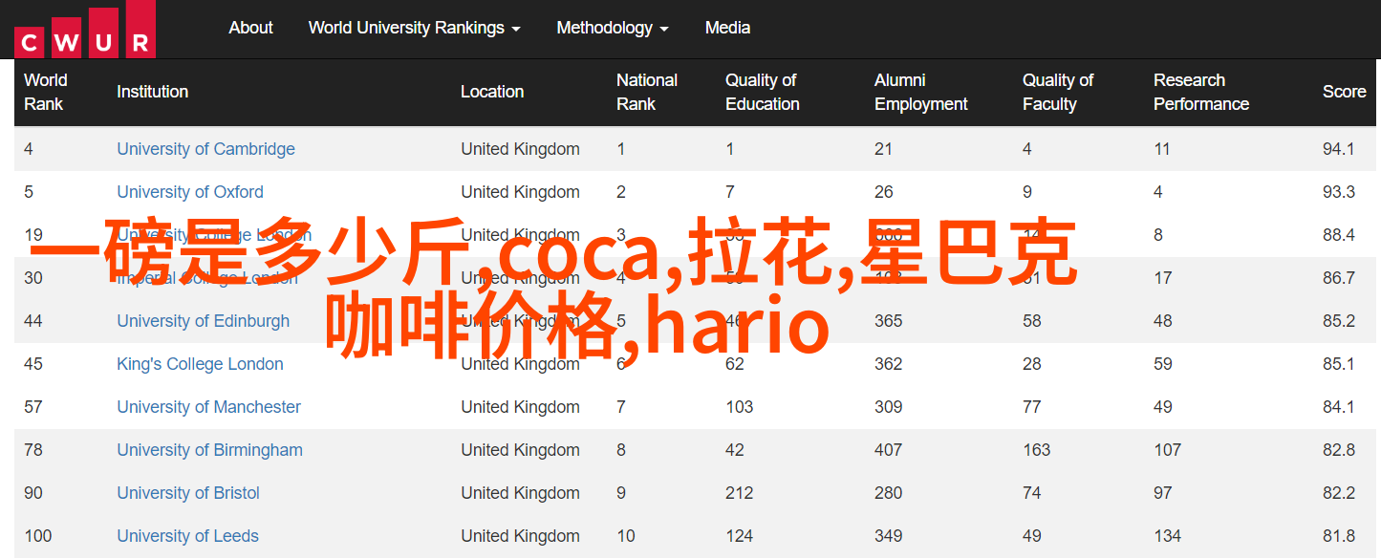Click the Quality of Education column header
The height and width of the screenshot is (559, 1381).
click(x=763, y=92)
